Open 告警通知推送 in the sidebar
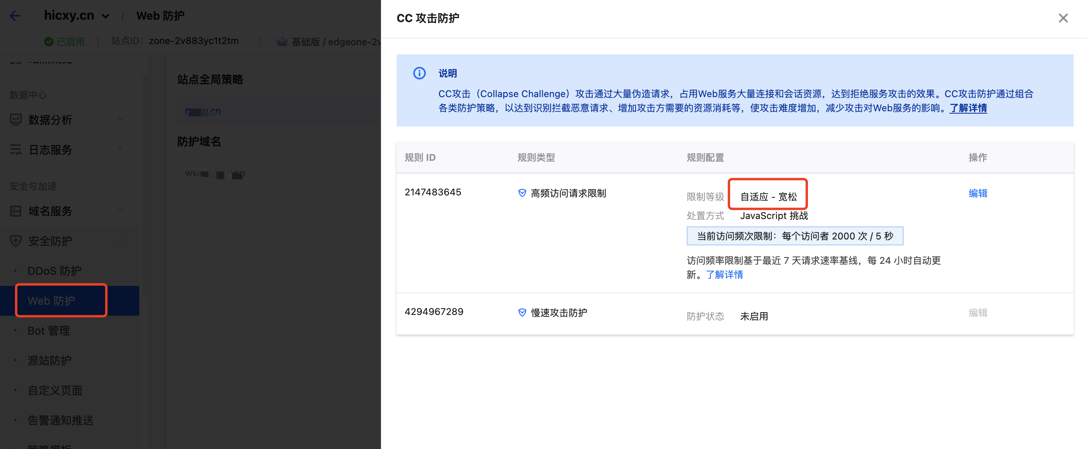Viewport: 1087px width, 449px height. [60, 421]
